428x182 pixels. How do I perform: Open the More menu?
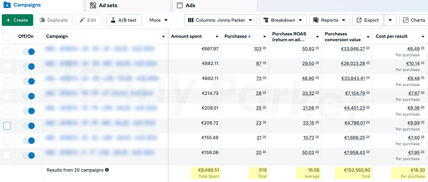point(158,20)
